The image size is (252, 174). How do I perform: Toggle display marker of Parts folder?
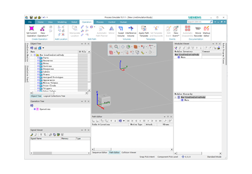click(38, 58)
